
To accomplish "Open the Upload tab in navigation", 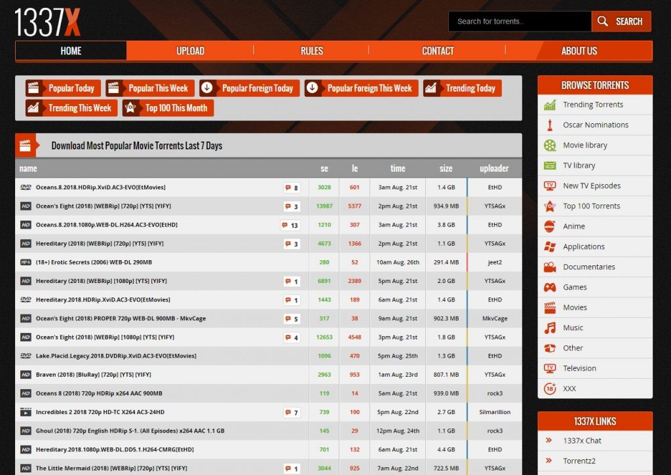I will (x=190, y=51).
